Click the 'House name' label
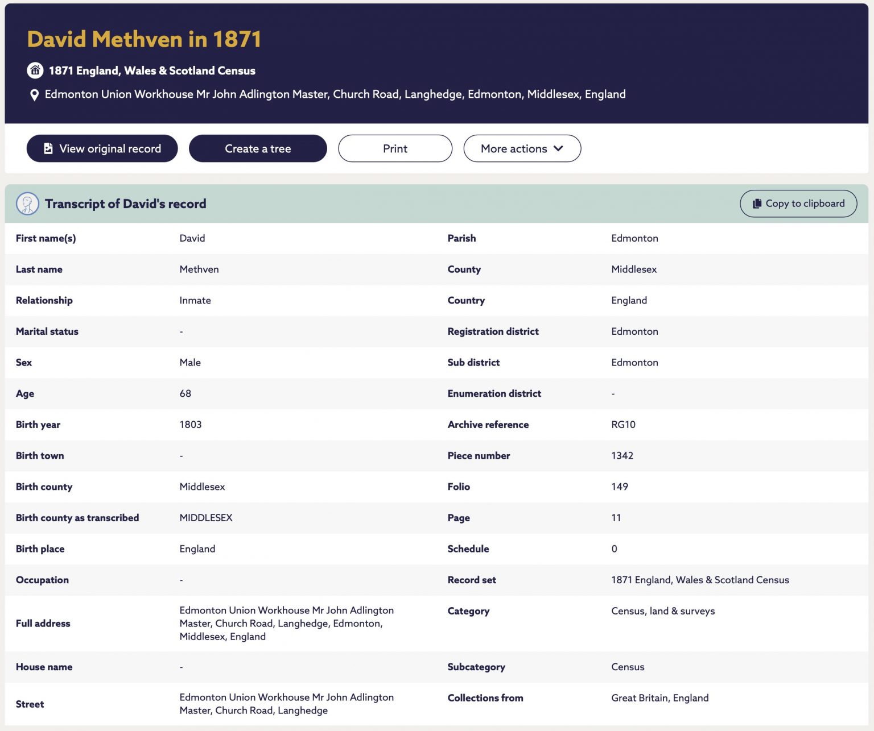The width and height of the screenshot is (874, 731). pos(44,667)
